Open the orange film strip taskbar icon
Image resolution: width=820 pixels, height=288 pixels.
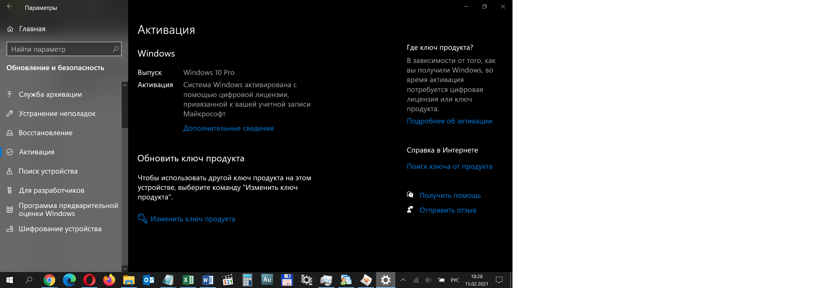click(366, 280)
